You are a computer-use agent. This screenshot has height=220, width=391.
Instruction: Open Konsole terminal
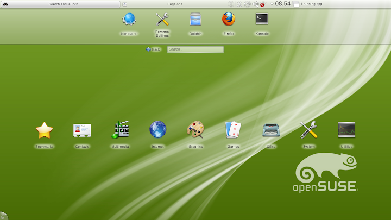click(x=262, y=24)
